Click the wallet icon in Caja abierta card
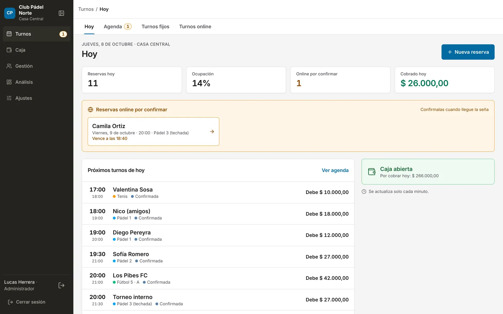This screenshot has height=314, width=503. [372, 172]
